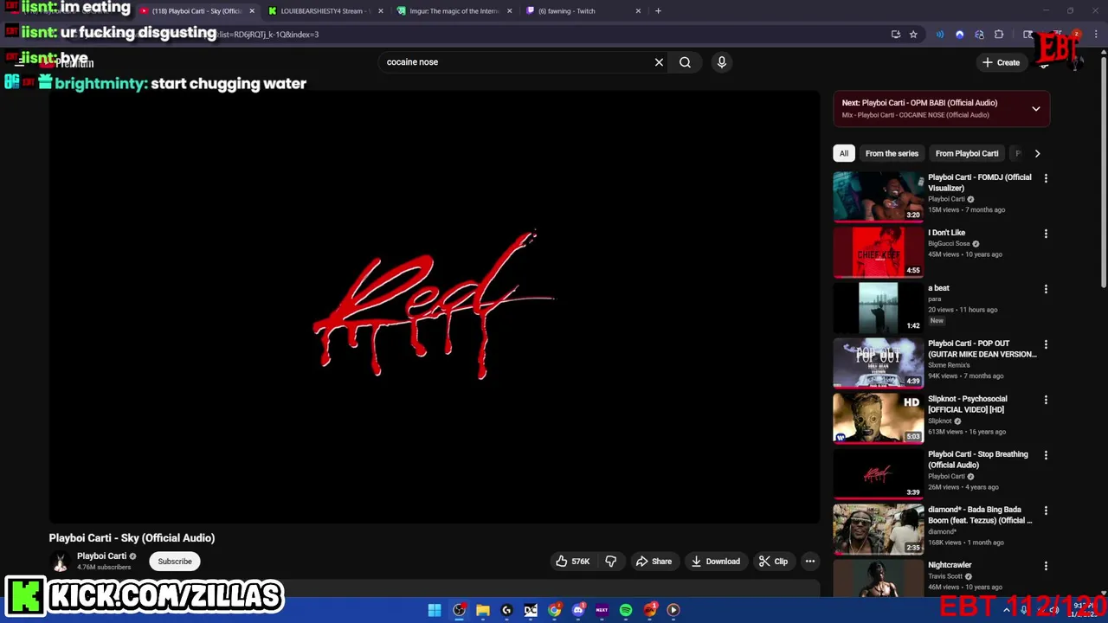Viewport: 1108px width, 623px height.
Task: Open Slipknot Psychosocial thumbnail
Action: point(878,418)
